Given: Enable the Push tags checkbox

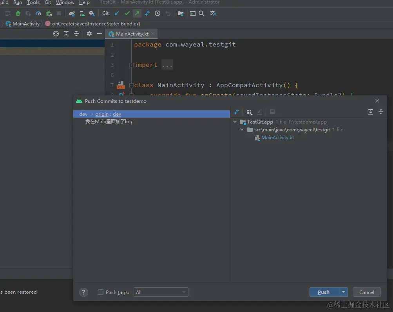Looking at the screenshot, I should pos(101,292).
